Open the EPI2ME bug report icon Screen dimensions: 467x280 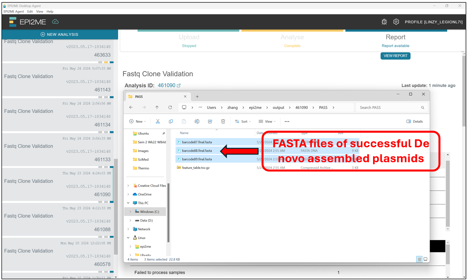point(384,22)
